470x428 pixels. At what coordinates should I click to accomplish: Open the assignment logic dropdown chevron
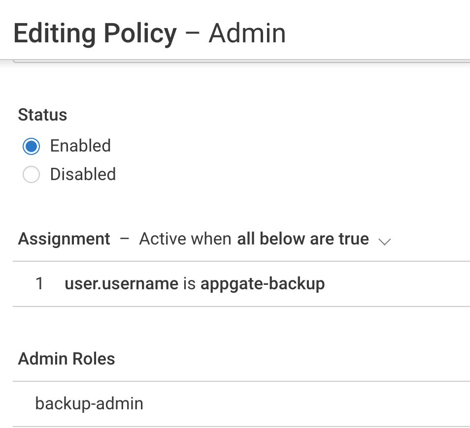coord(384,242)
